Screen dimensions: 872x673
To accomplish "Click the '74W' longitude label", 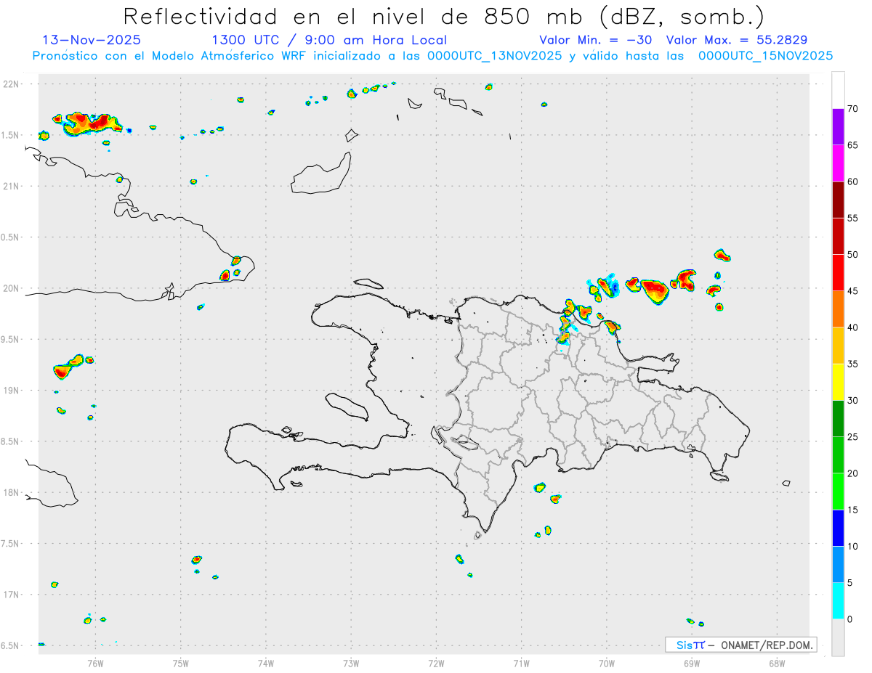I will click(266, 664).
